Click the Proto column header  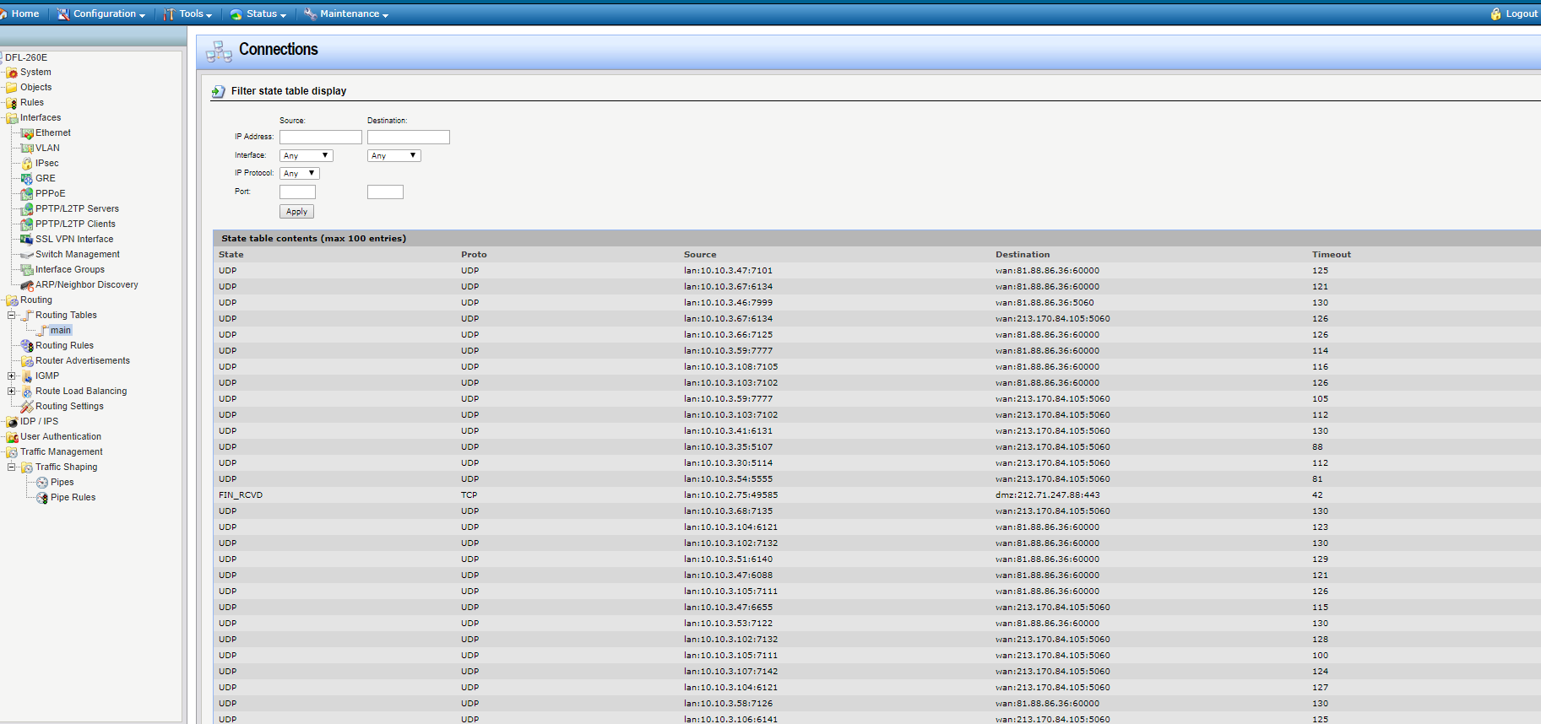point(474,255)
